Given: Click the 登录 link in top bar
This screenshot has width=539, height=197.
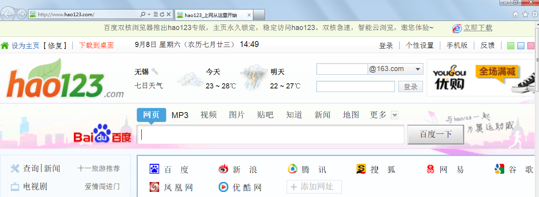Looking at the screenshot, I should [386, 46].
